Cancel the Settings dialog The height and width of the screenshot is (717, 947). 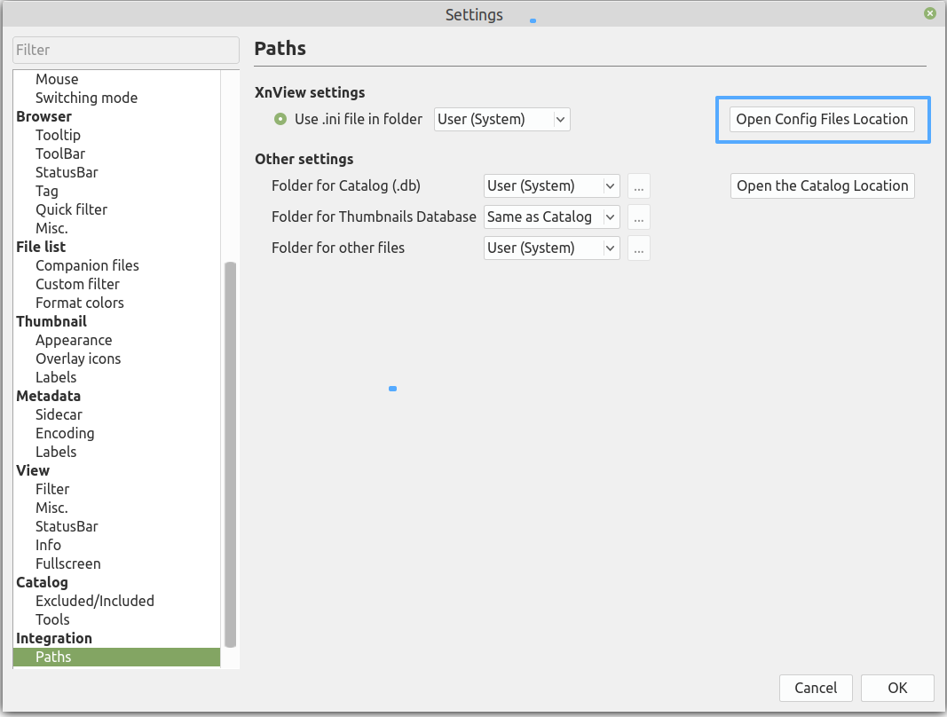[x=816, y=688]
